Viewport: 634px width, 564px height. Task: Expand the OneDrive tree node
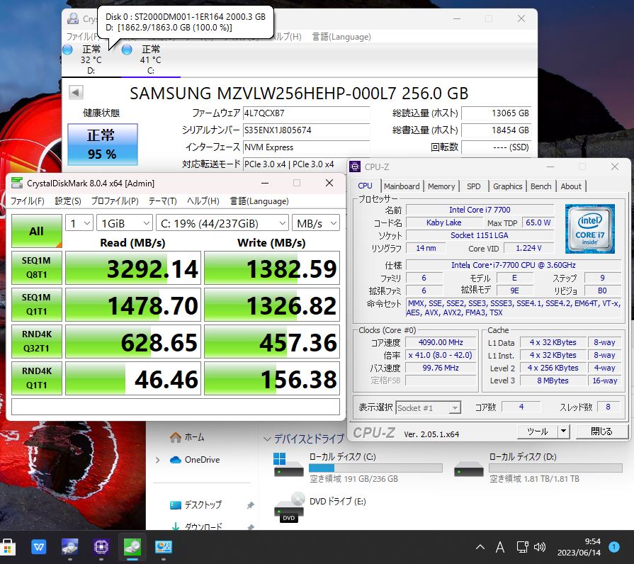[158, 460]
